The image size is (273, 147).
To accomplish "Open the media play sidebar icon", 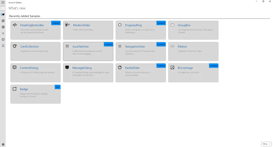I will [x=3, y=46].
